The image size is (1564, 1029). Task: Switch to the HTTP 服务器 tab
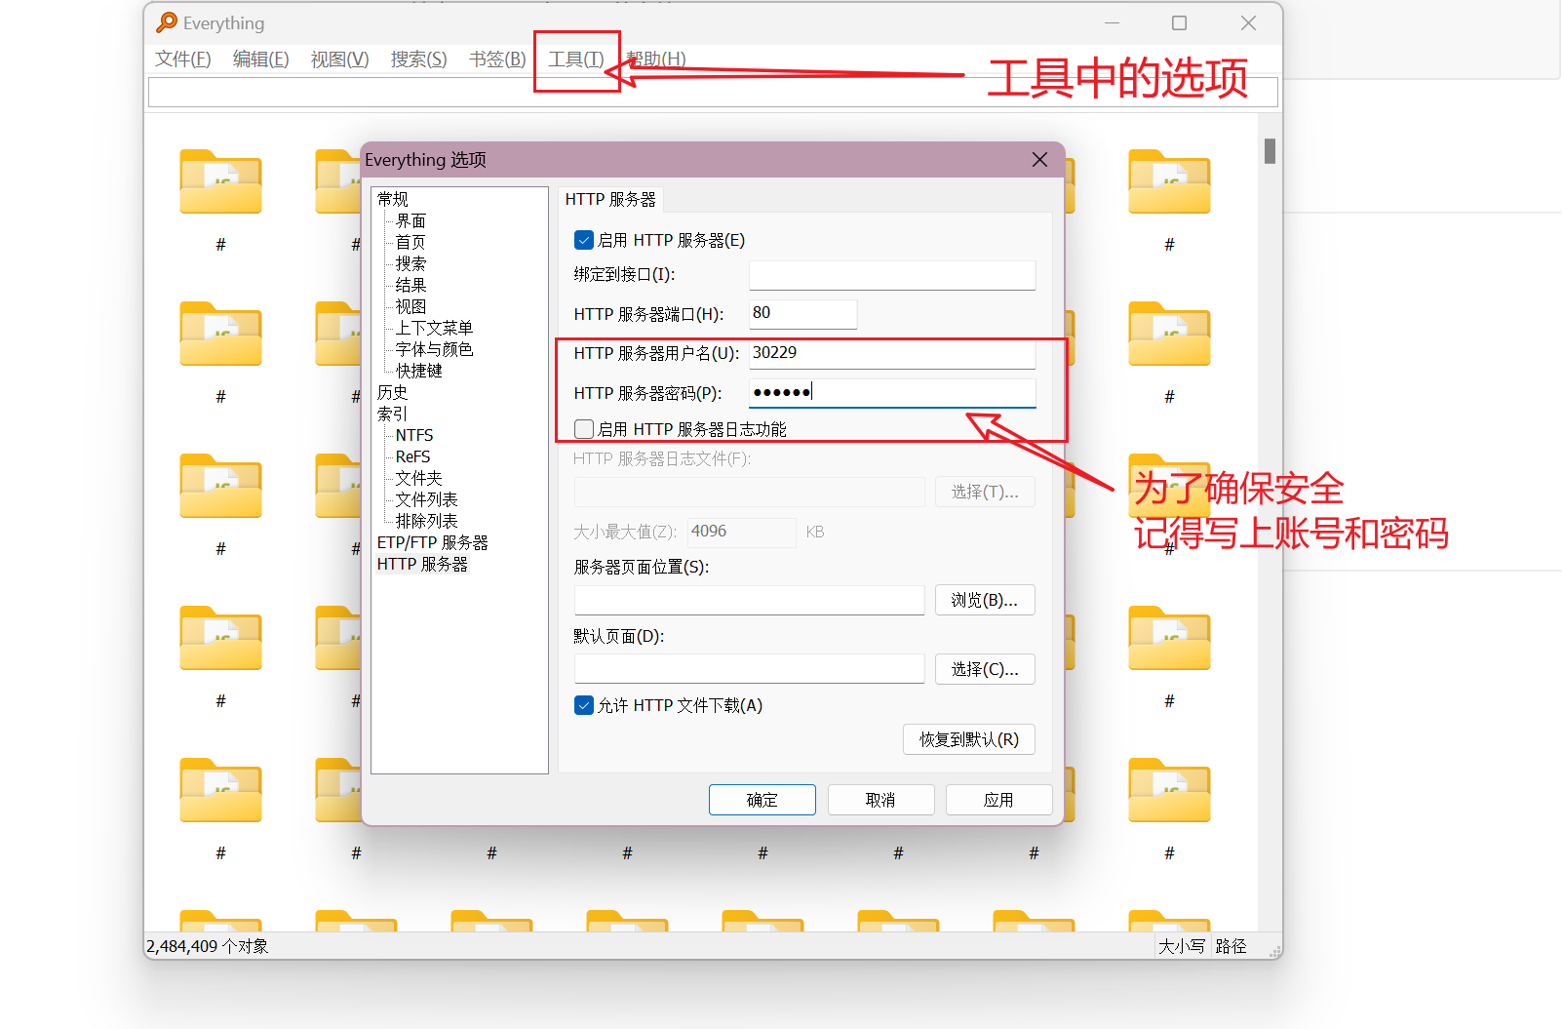click(610, 200)
